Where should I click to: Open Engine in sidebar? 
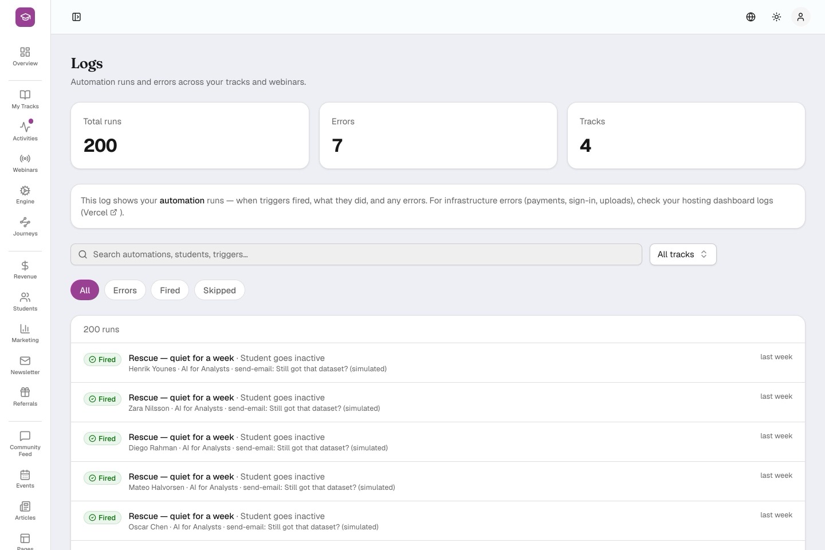(25, 195)
